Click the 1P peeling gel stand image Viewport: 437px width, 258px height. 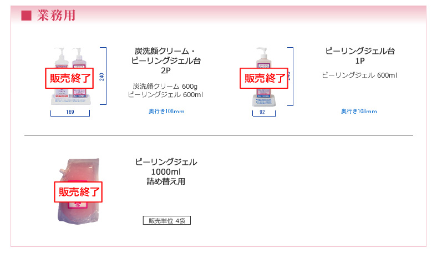(x=263, y=77)
